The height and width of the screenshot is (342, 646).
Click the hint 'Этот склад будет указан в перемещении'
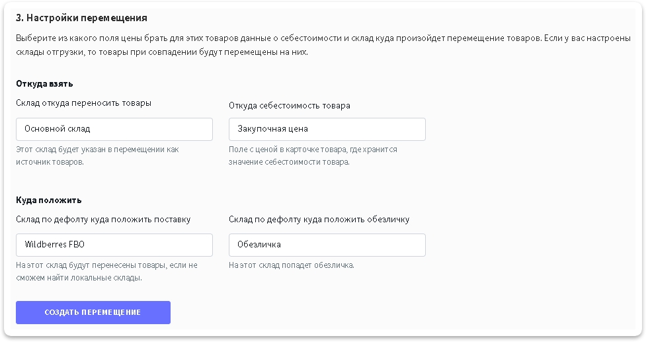(x=97, y=150)
